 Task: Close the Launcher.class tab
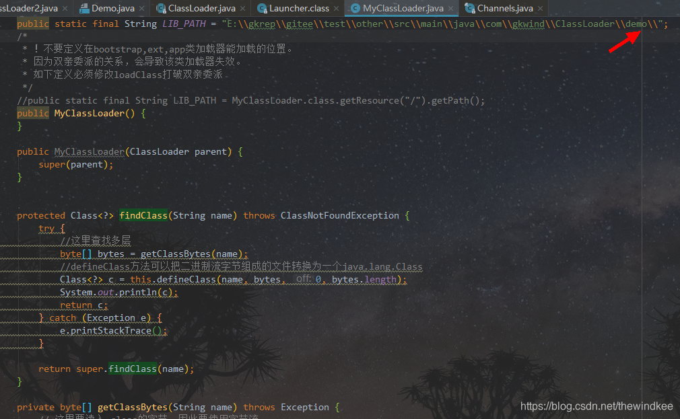336,8
